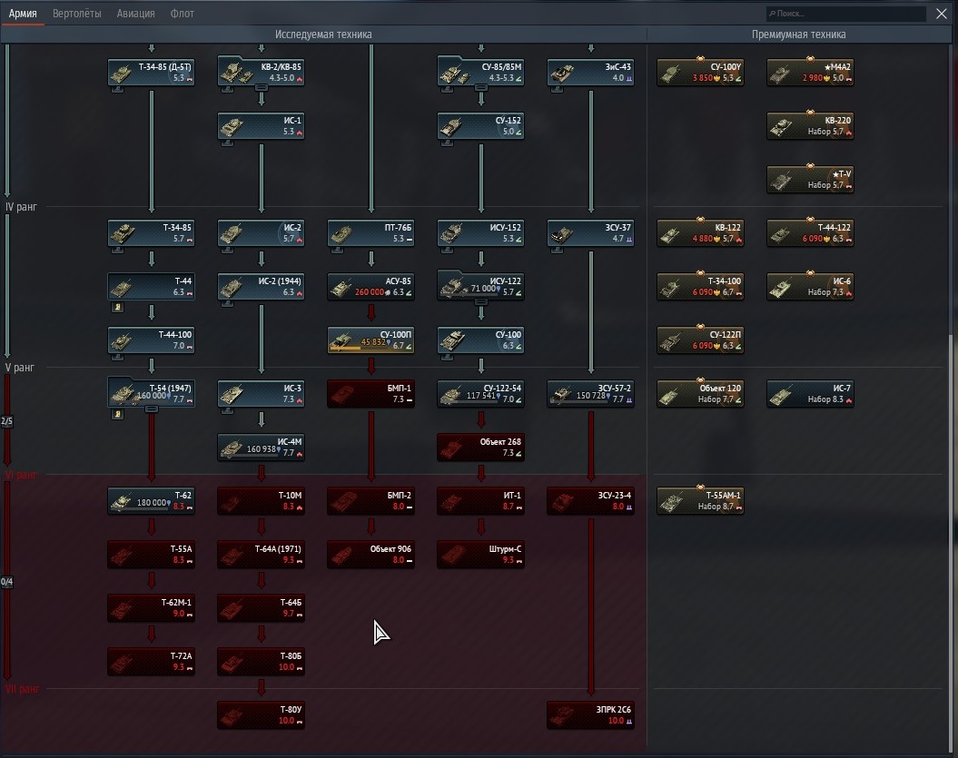Open the Т-55АМ-1 vehicle card
Viewport: 958px width, 758px height.
700,501
